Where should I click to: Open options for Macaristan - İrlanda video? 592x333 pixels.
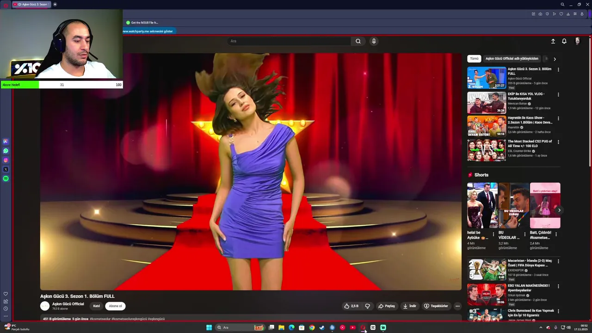pyautogui.click(x=558, y=261)
